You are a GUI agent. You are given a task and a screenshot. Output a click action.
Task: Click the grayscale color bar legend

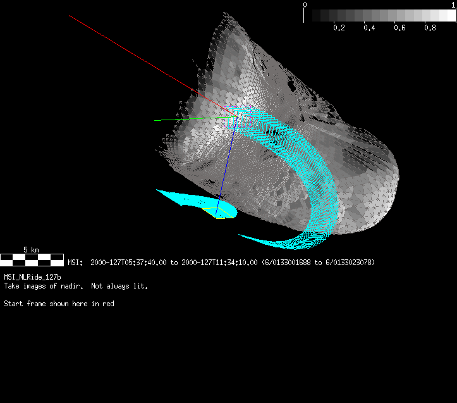pyautogui.click(x=380, y=15)
